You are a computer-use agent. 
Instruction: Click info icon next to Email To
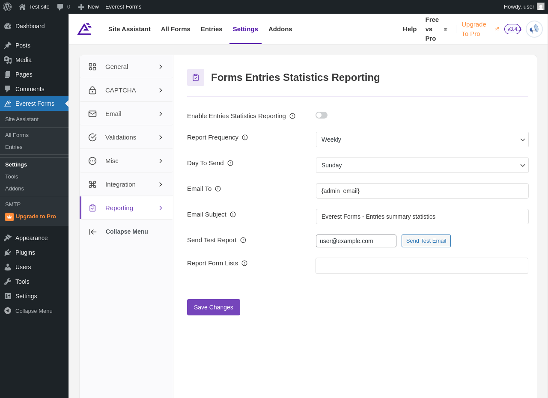tap(218, 189)
